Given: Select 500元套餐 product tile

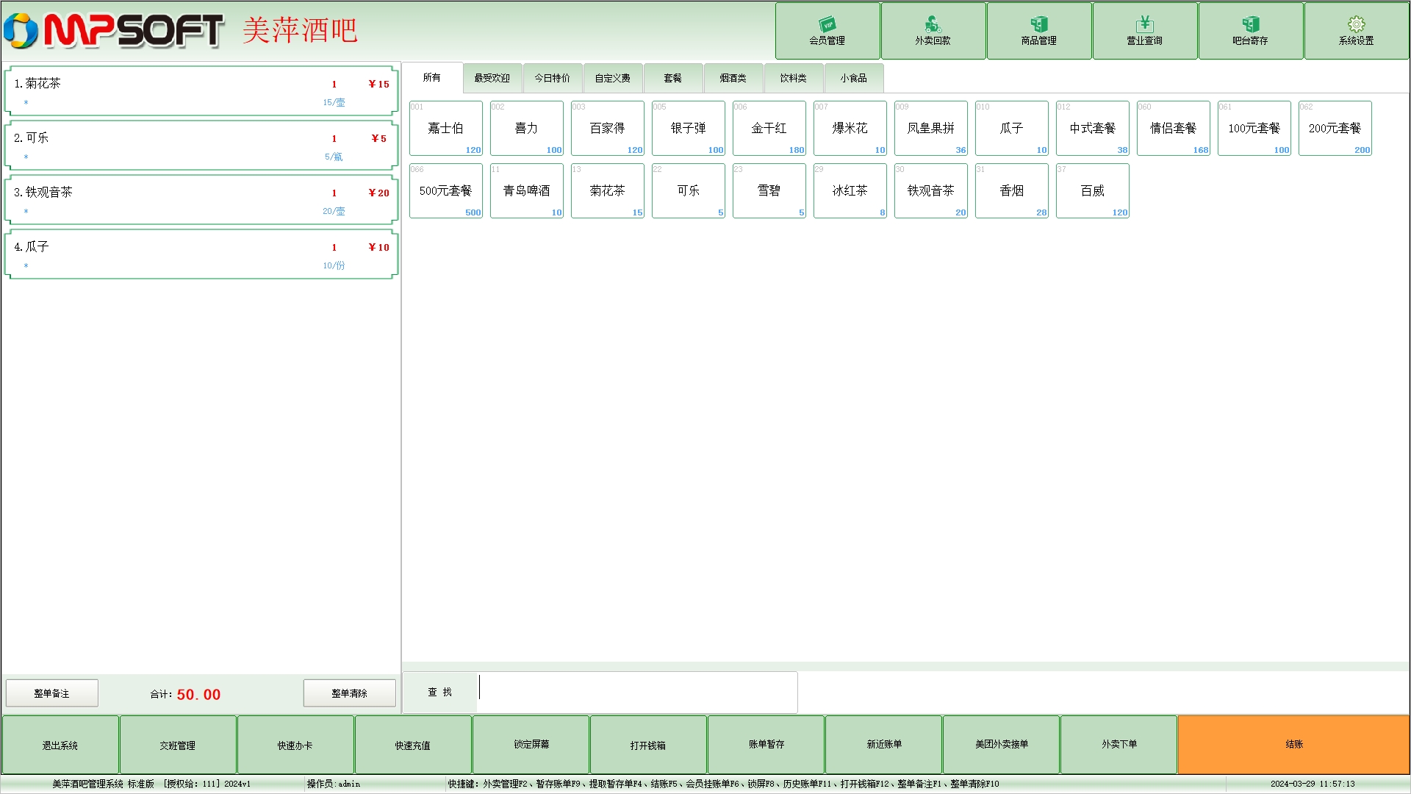Looking at the screenshot, I should coord(445,191).
